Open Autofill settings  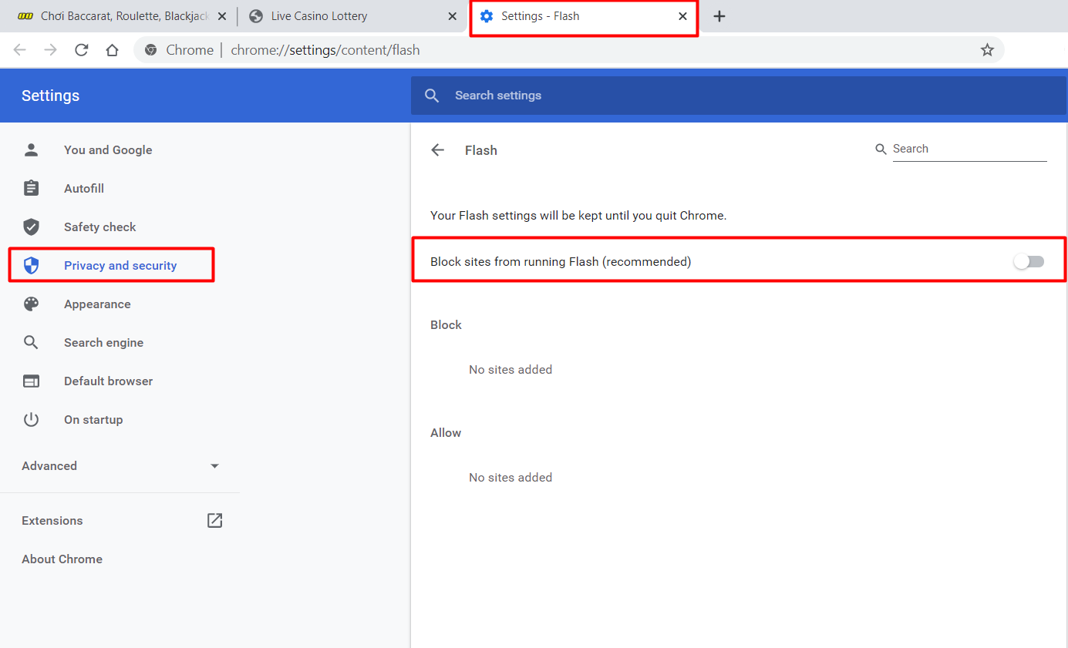84,189
